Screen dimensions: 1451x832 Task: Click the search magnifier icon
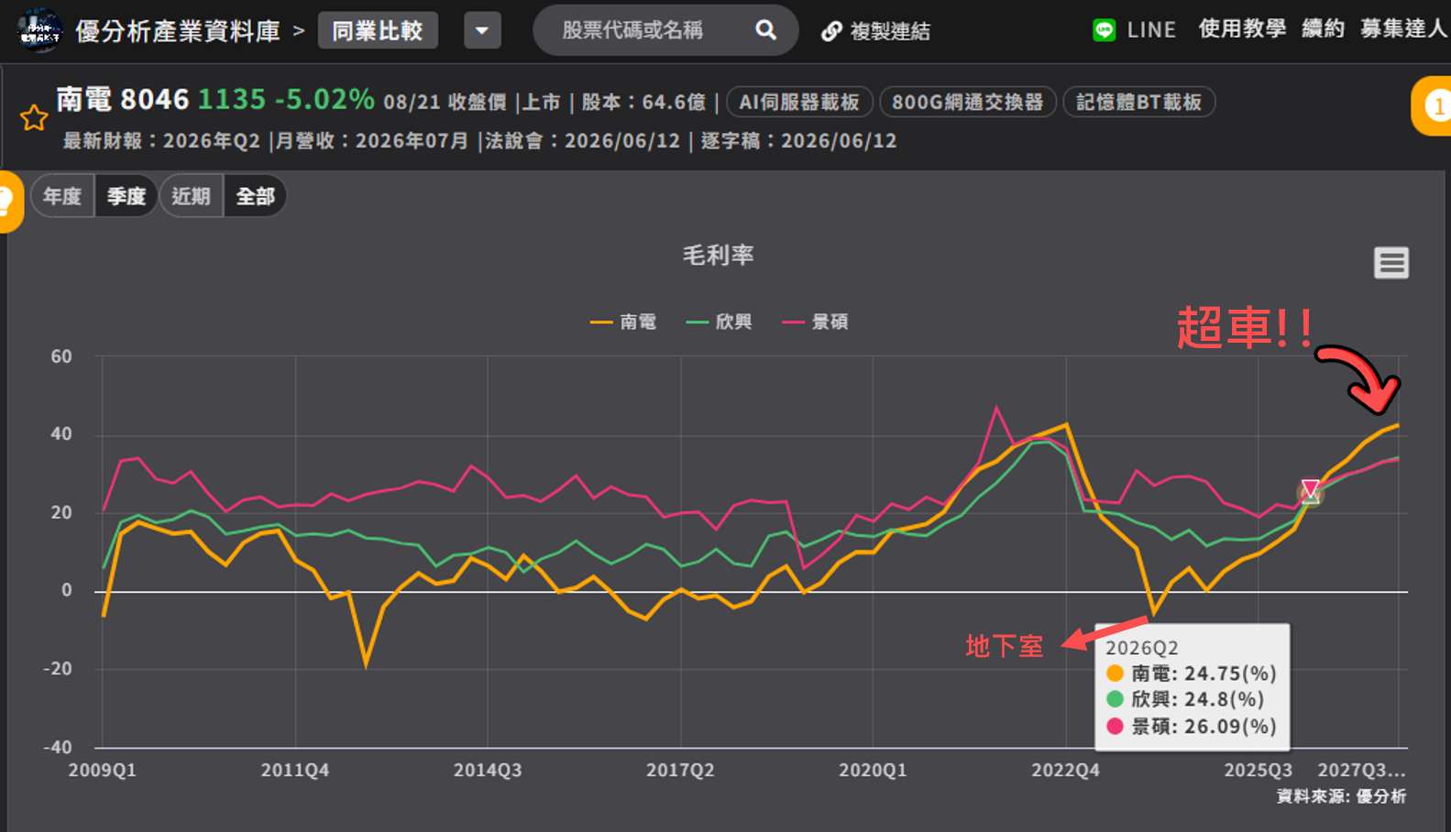pyautogui.click(x=765, y=30)
